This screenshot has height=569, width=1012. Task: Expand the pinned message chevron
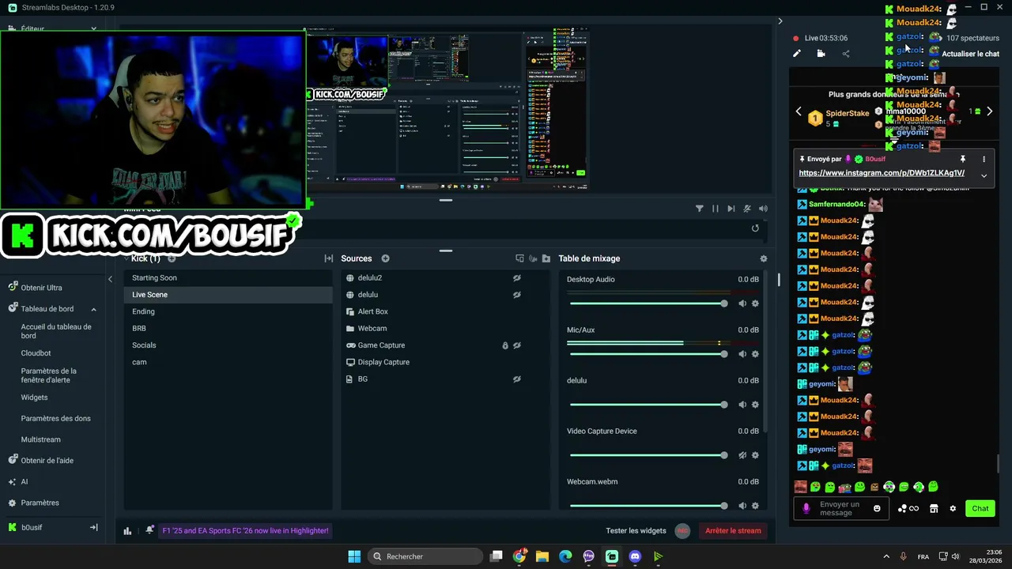point(984,175)
